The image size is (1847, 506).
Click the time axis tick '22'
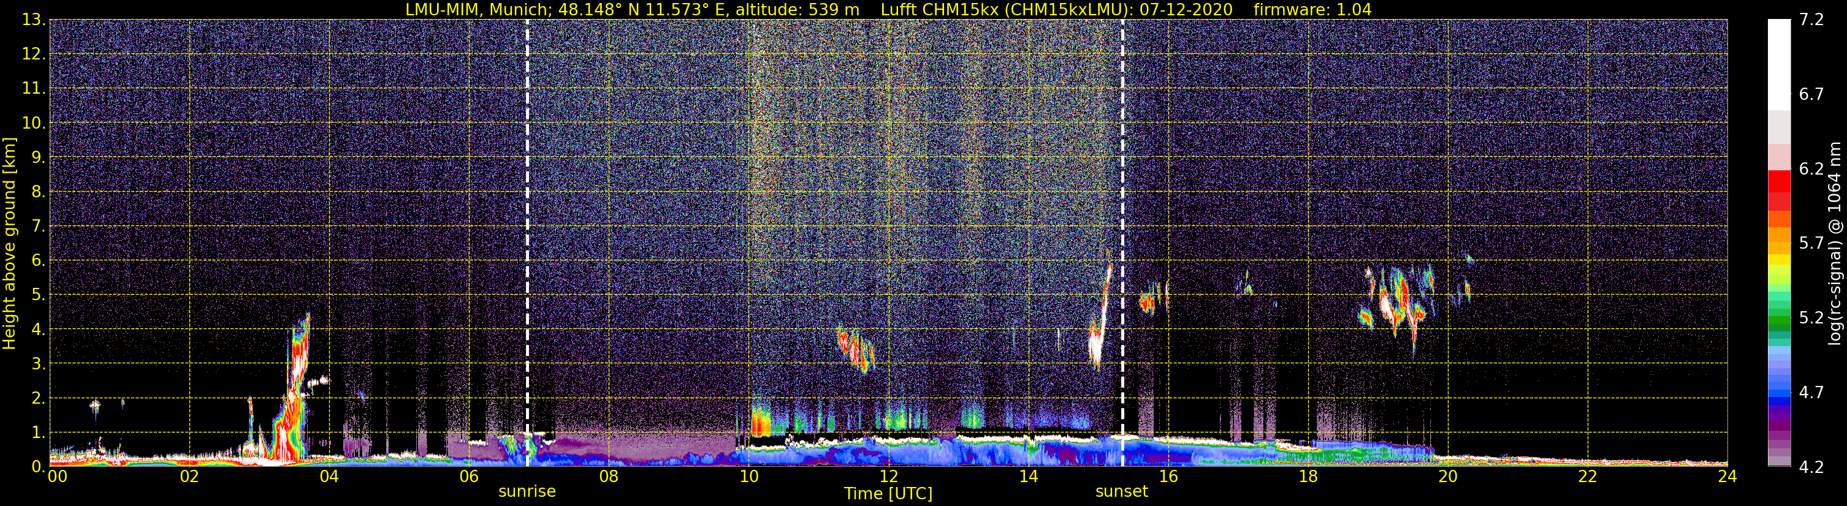tap(1588, 477)
